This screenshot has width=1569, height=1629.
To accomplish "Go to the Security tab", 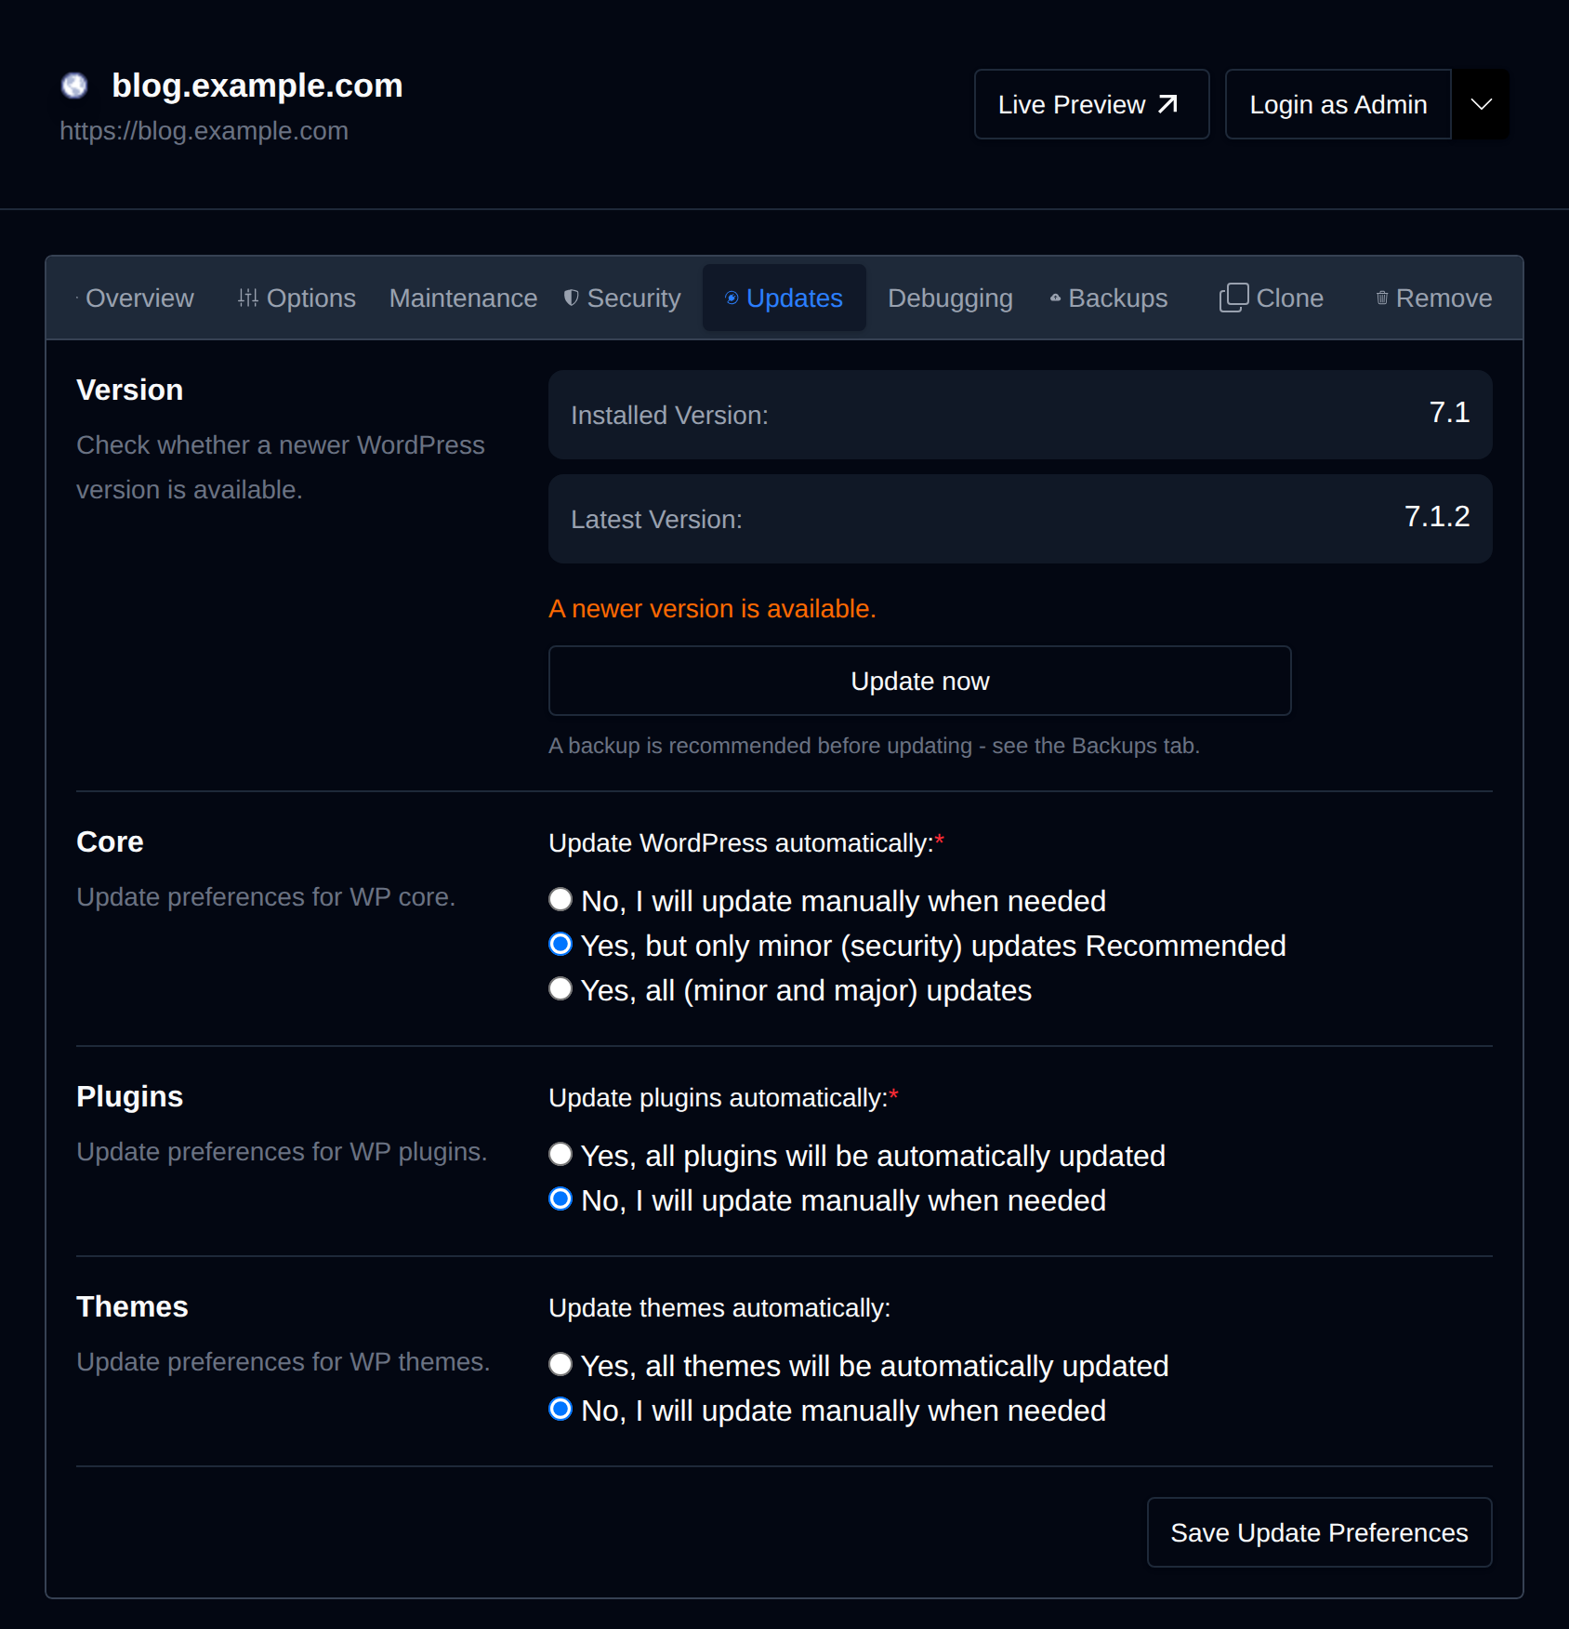I will [x=623, y=298].
